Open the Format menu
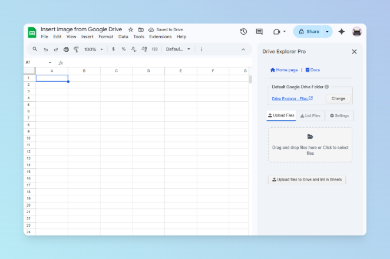This screenshot has width=390, height=259. (x=105, y=36)
